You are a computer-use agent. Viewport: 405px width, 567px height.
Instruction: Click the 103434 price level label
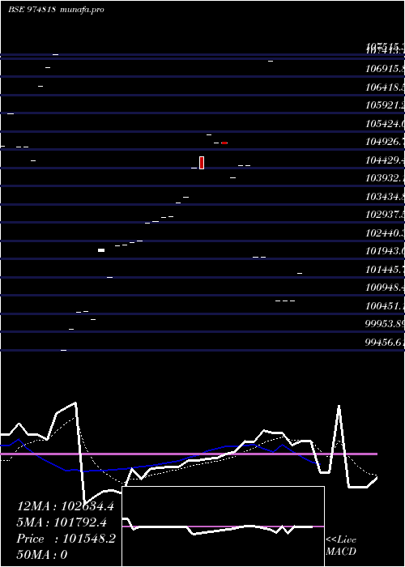pos(385,196)
